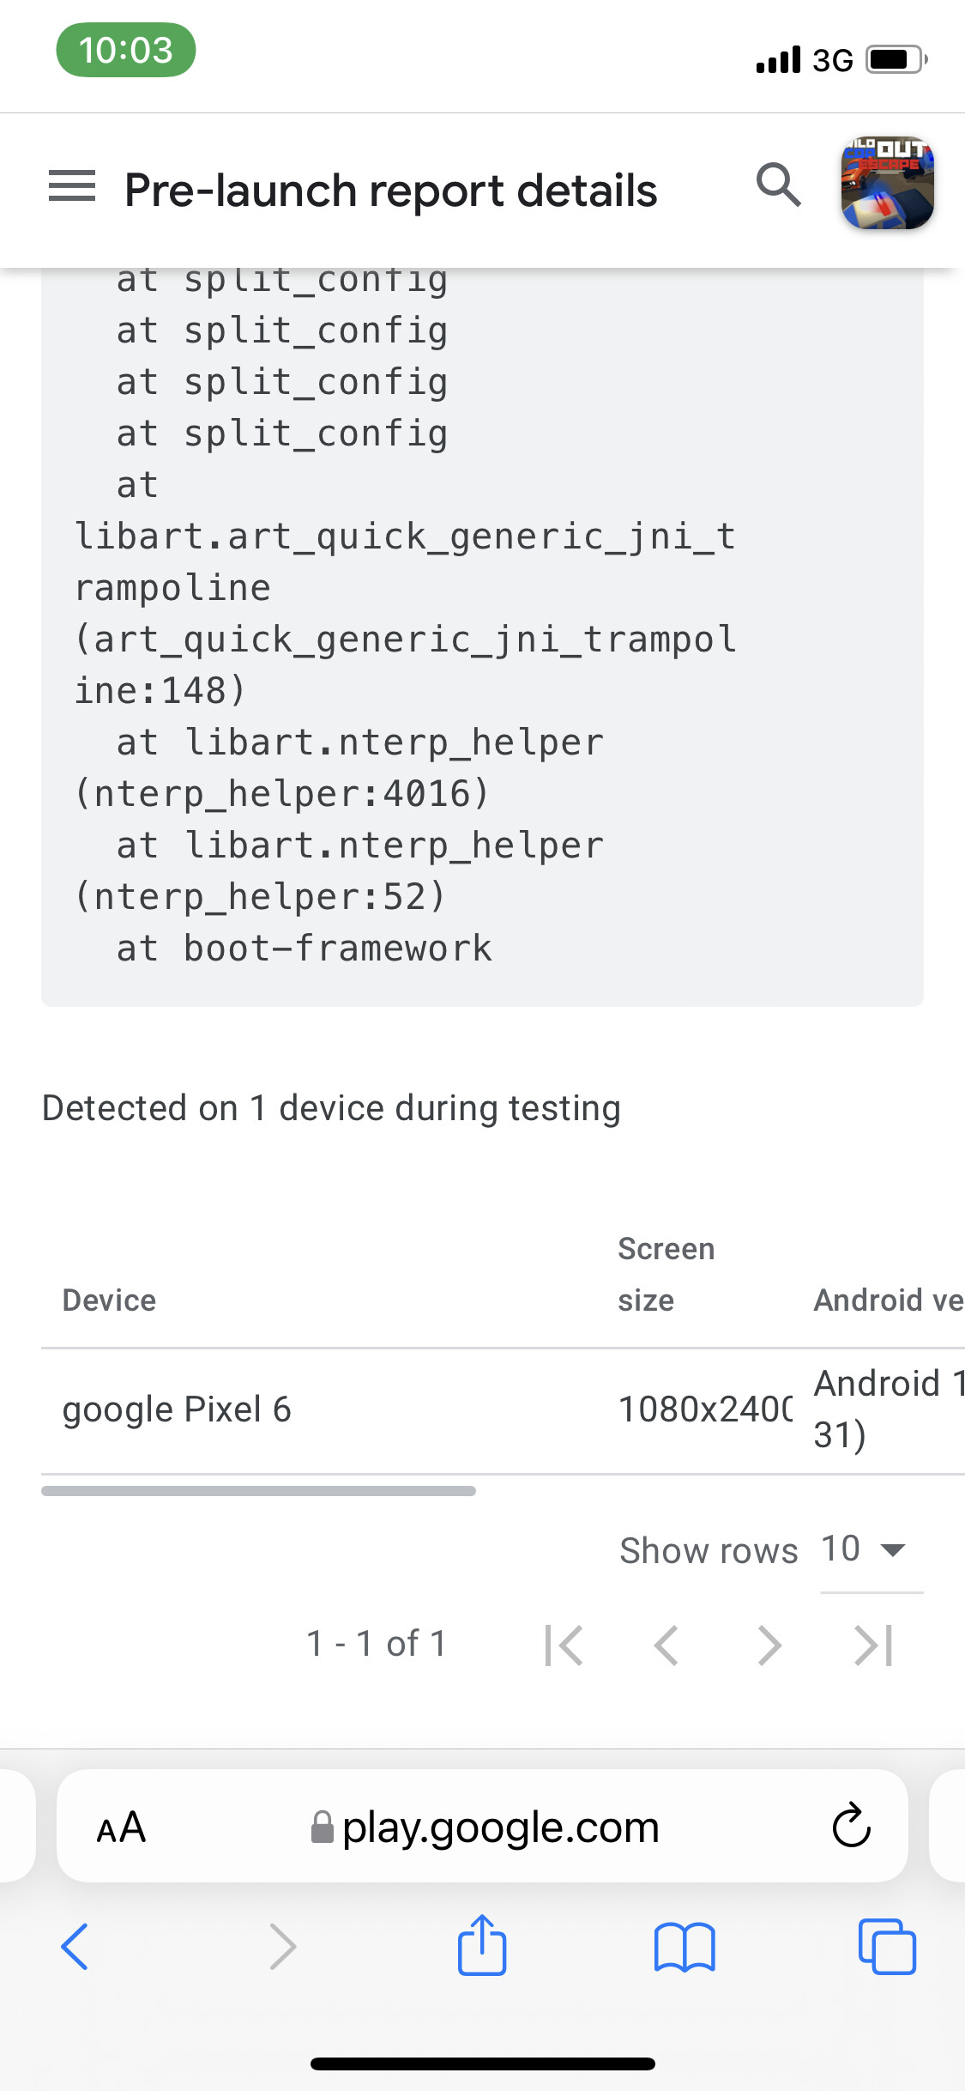Jump to the last page of results
Screen dimensions: 965x2091
(870, 1645)
